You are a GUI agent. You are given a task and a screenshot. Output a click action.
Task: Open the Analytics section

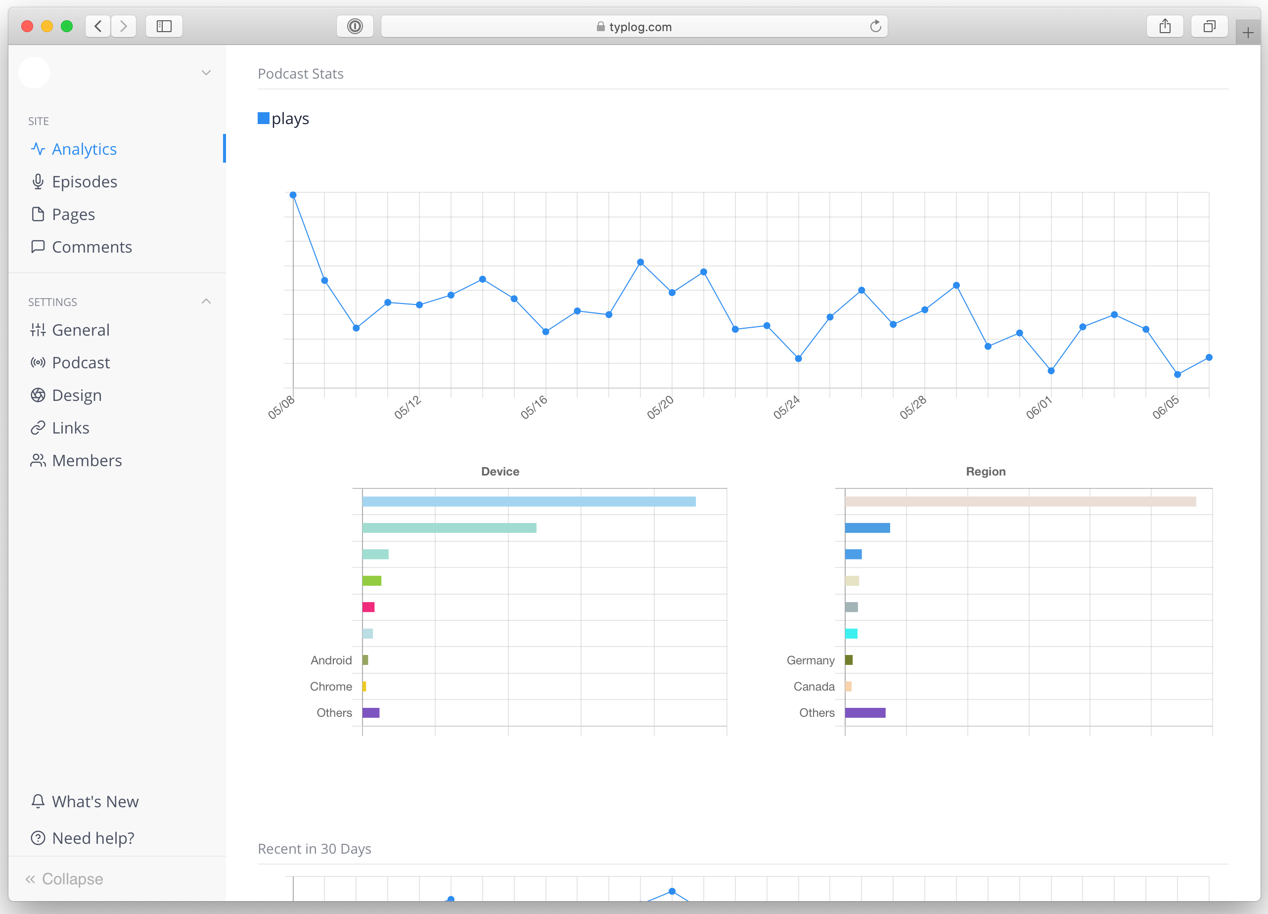(117, 149)
